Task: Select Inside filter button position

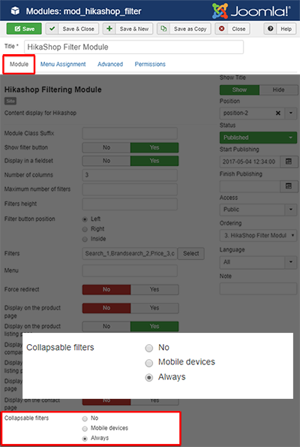Action: [x=85, y=239]
